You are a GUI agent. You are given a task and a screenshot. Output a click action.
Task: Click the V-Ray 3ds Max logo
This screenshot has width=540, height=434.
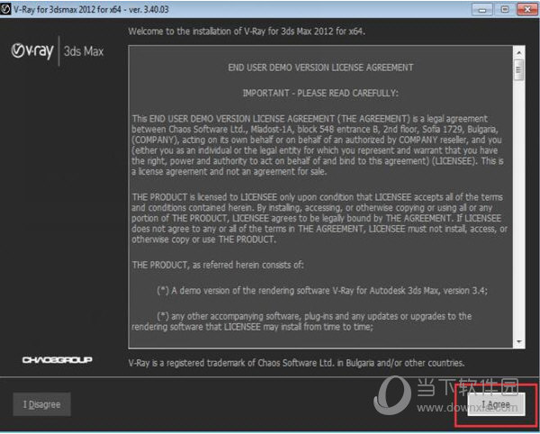coord(58,51)
